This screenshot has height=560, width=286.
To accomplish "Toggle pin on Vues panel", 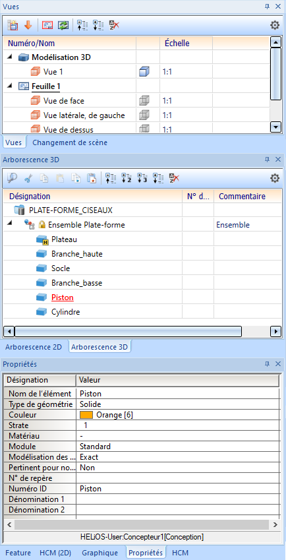I will point(267,7).
